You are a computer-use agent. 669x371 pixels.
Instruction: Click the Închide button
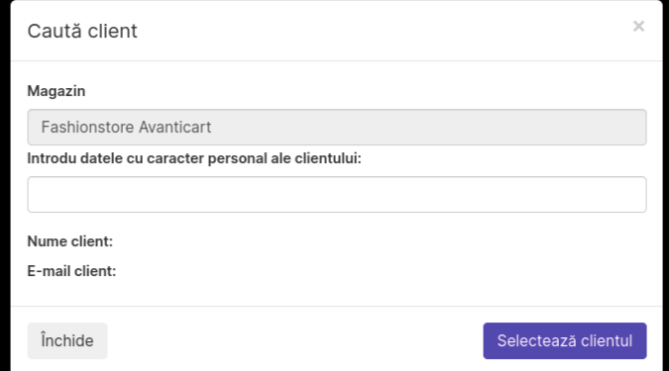pos(67,340)
